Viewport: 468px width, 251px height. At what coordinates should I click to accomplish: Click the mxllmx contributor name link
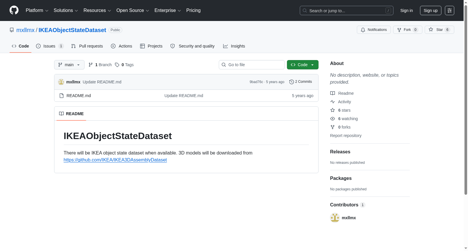click(349, 218)
